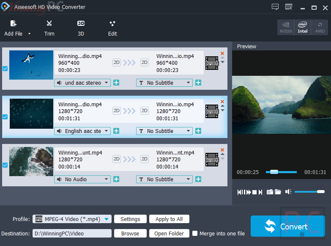Image resolution: width=331 pixels, height=246 pixels.
Task: Move the 00:00:14 video up in list
Action: [x=222, y=154]
